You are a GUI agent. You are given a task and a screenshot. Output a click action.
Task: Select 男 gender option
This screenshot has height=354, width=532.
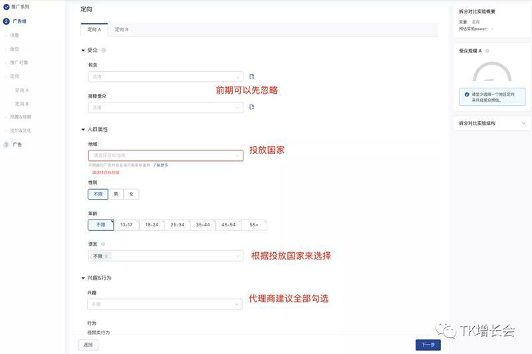tap(116, 194)
